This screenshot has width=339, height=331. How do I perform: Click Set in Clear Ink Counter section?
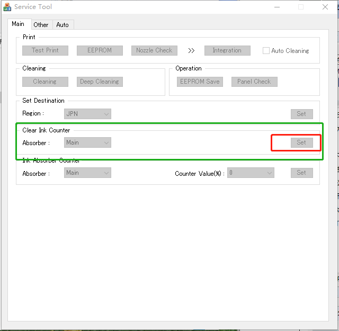point(301,142)
